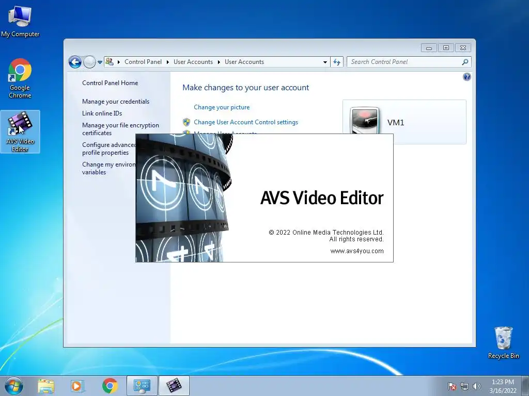Image resolution: width=529 pixels, height=396 pixels.
Task: Open Action Center flag in system tray
Action: click(x=452, y=386)
